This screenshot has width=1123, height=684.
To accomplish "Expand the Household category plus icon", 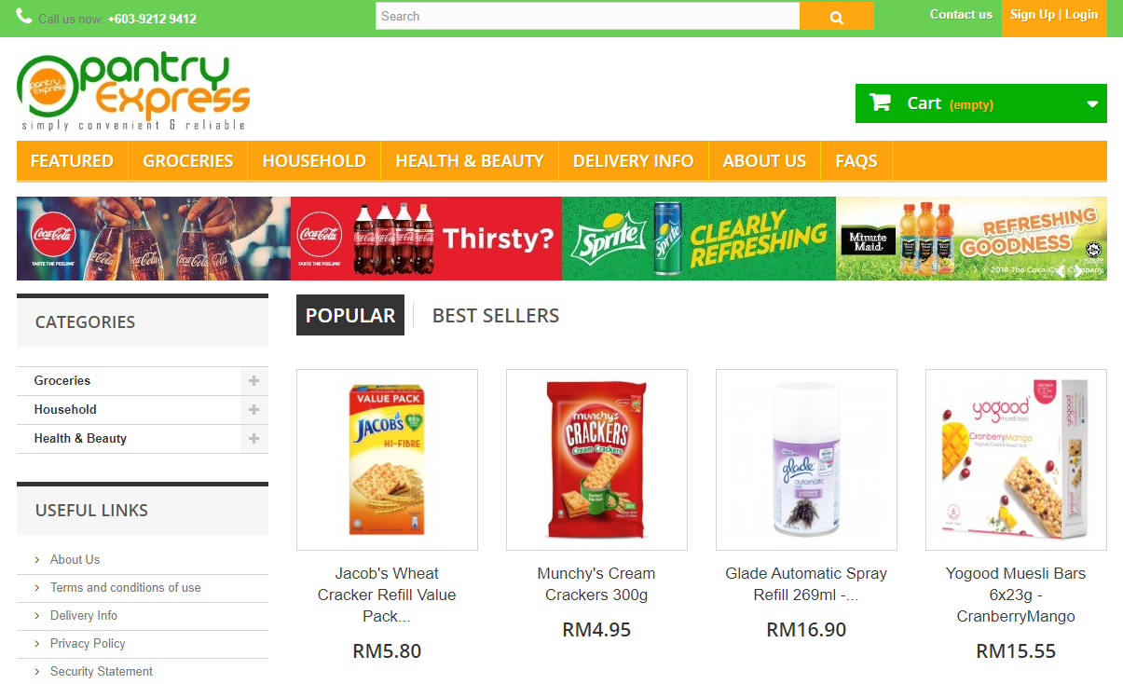I will tap(253, 409).
